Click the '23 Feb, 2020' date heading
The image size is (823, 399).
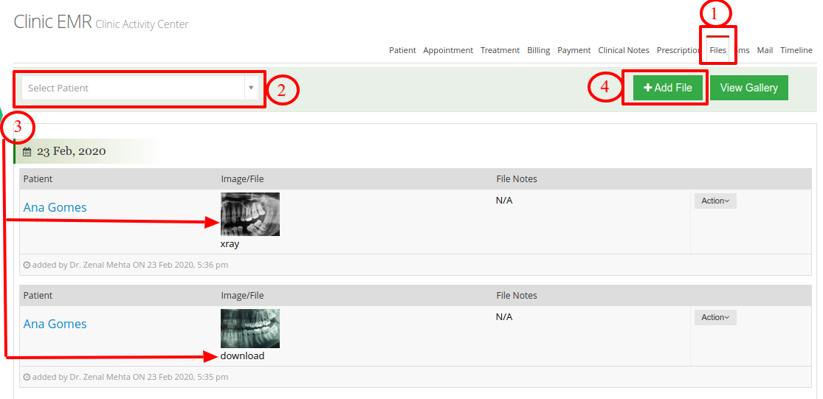click(72, 151)
